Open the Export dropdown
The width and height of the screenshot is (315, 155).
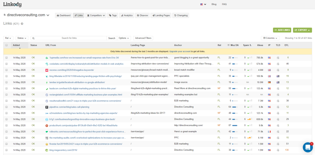[x=302, y=30]
